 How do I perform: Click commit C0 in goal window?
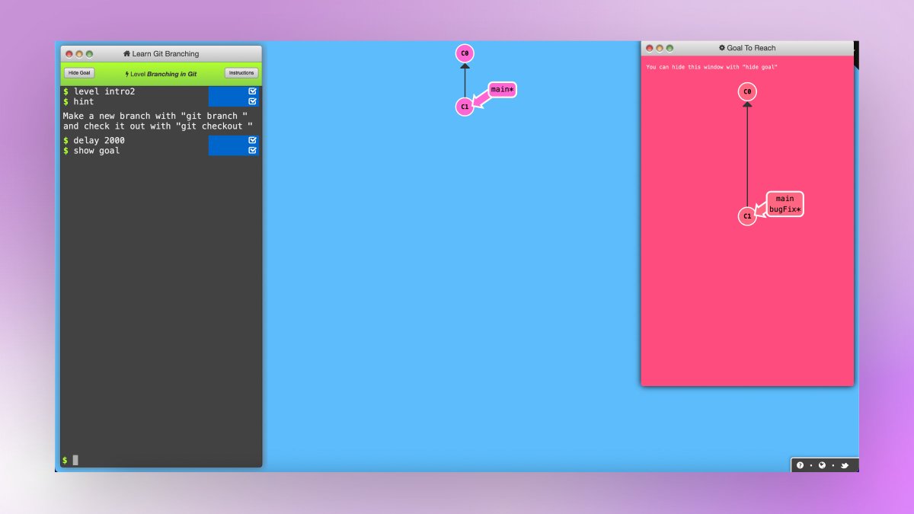coord(747,92)
